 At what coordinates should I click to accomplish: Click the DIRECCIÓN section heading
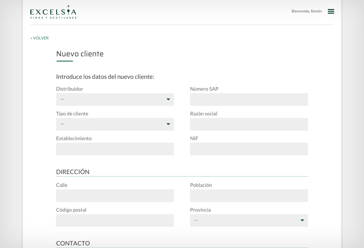[73, 172]
